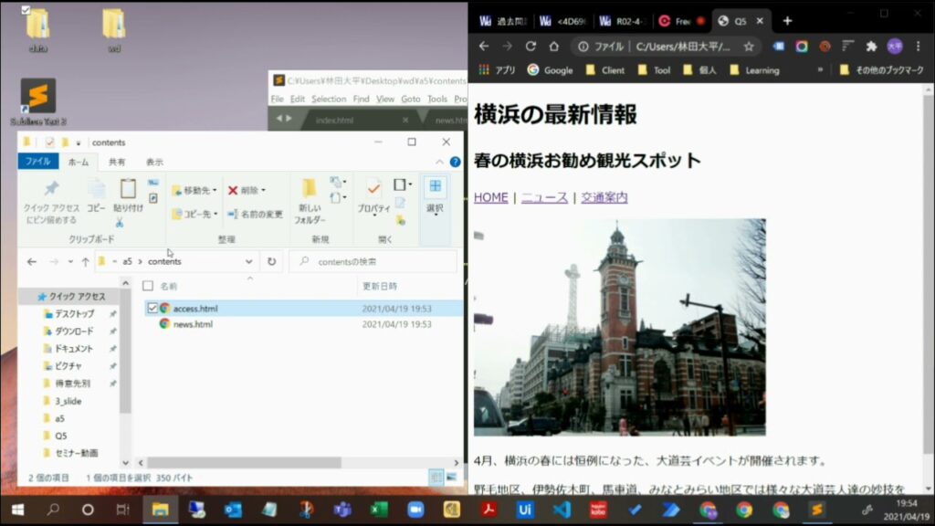This screenshot has width=935, height=526.
Task: Reload the Q5 page in Chrome
Action: click(x=530, y=46)
